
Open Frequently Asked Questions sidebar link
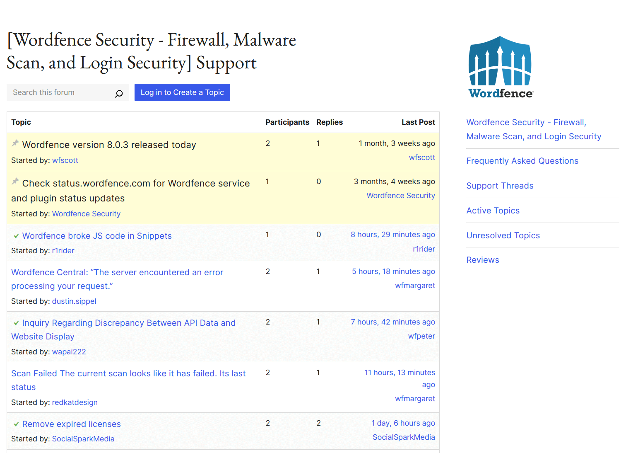522,161
